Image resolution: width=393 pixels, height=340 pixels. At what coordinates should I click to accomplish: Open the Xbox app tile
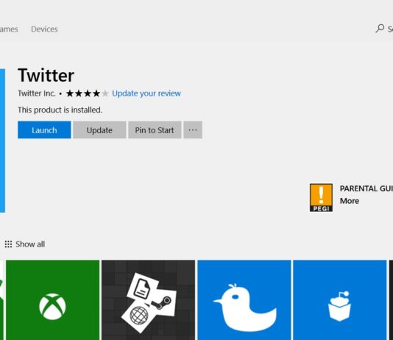[53, 300]
